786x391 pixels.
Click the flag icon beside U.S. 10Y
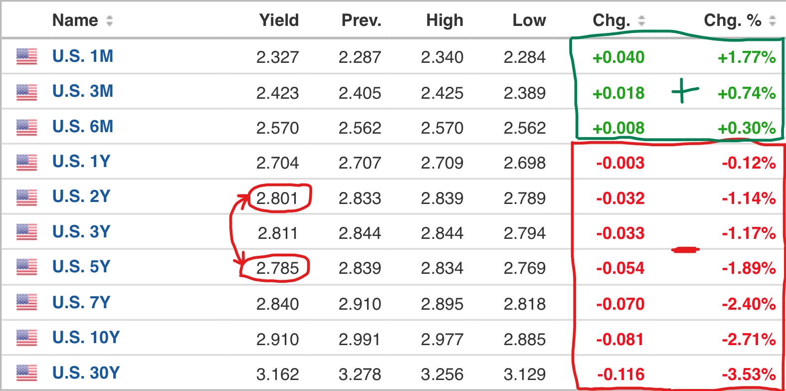tap(26, 338)
